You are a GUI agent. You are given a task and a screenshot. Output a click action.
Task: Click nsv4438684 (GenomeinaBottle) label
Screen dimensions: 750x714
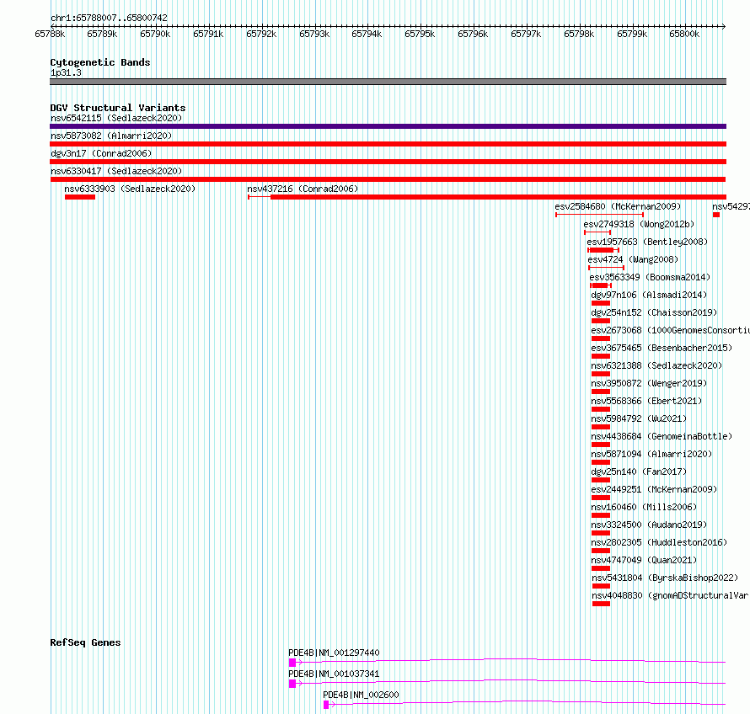(662, 436)
